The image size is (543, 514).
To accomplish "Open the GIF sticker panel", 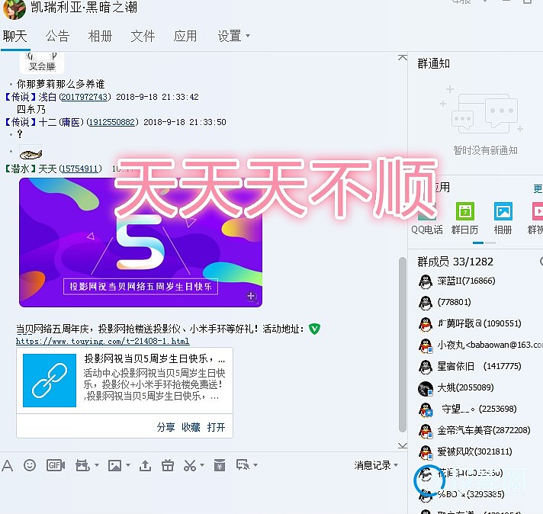I will click(x=56, y=465).
